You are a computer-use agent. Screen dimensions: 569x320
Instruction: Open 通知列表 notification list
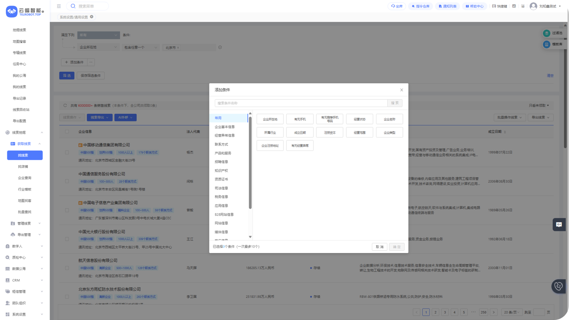point(447,6)
